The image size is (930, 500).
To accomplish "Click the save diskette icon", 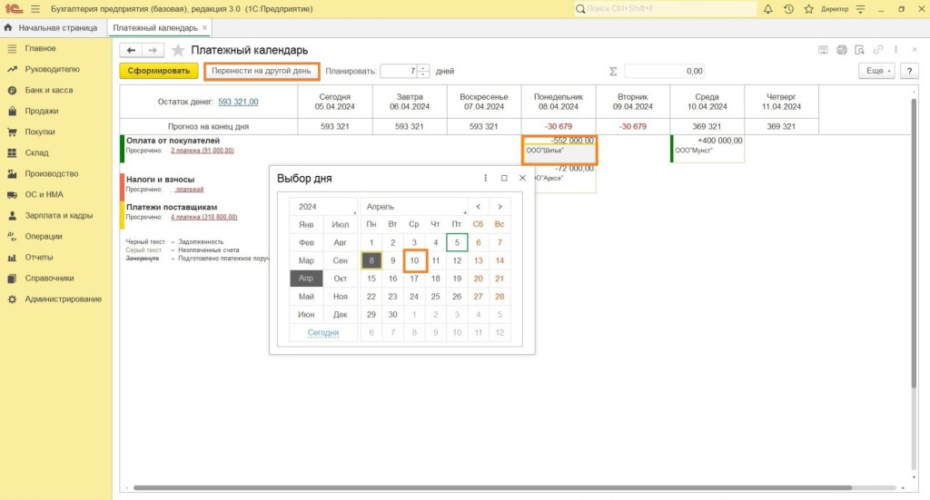I will click(824, 50).
